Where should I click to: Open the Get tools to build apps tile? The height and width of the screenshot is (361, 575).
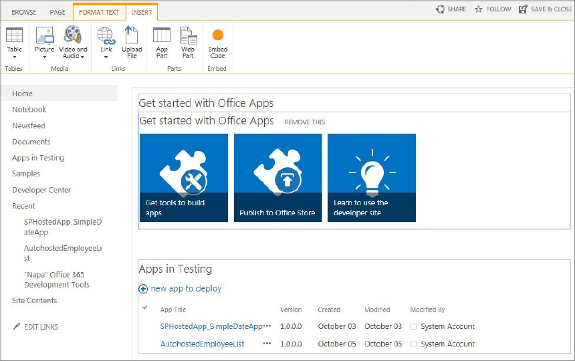tap(184, 178)
